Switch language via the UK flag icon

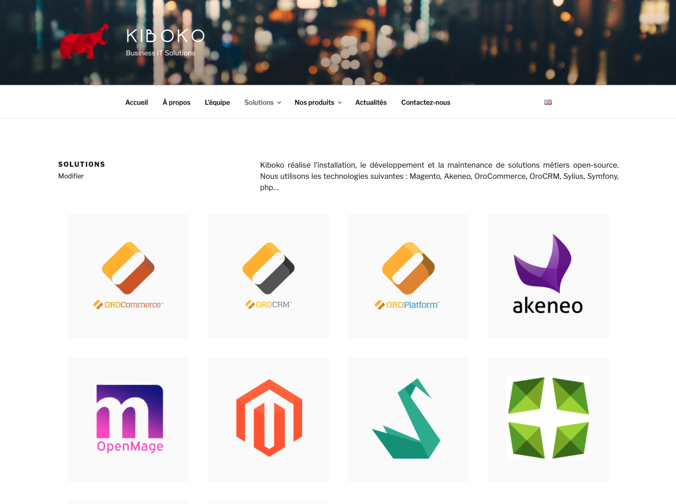(x=548, y=102)
